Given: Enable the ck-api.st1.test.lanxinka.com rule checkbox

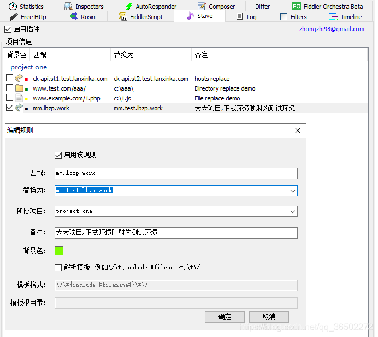Looking at the screenshot, I should (9, 78).
